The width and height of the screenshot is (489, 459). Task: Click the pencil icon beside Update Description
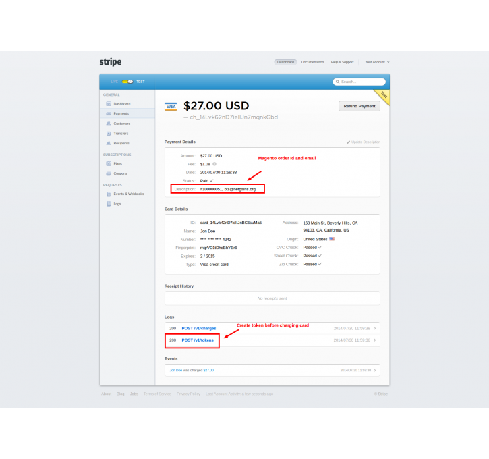[x=348, y=142]
